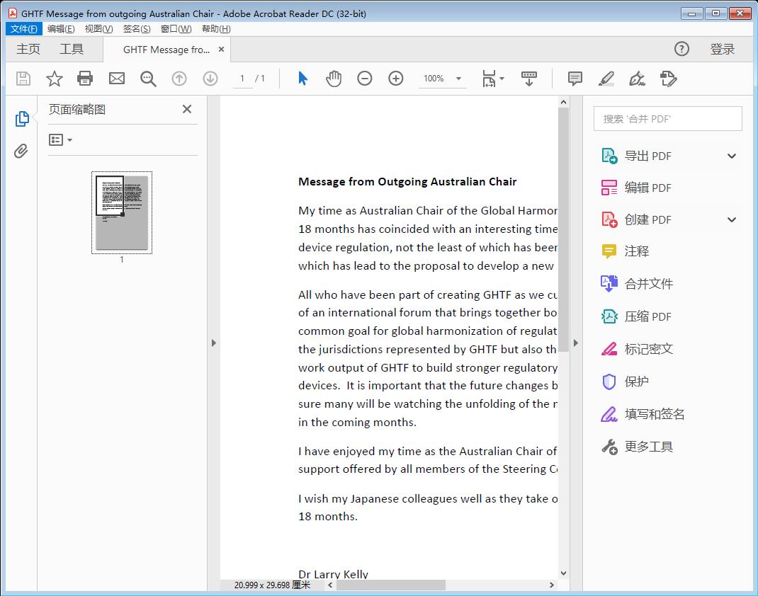Click the 搜索 tools search field

[667, 119]
